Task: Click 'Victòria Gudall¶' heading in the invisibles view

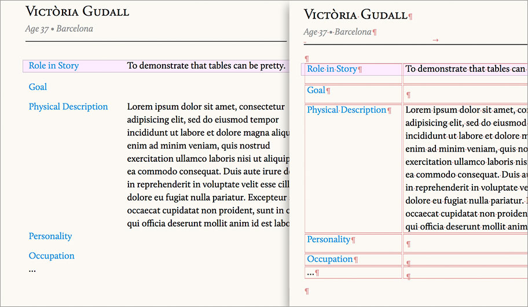Action: [358, 14]
